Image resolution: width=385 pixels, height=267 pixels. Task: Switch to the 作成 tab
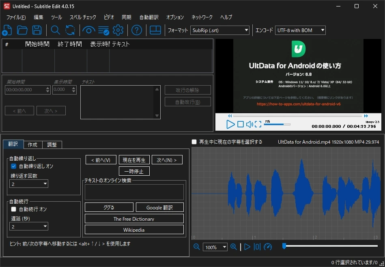[32, 145]
